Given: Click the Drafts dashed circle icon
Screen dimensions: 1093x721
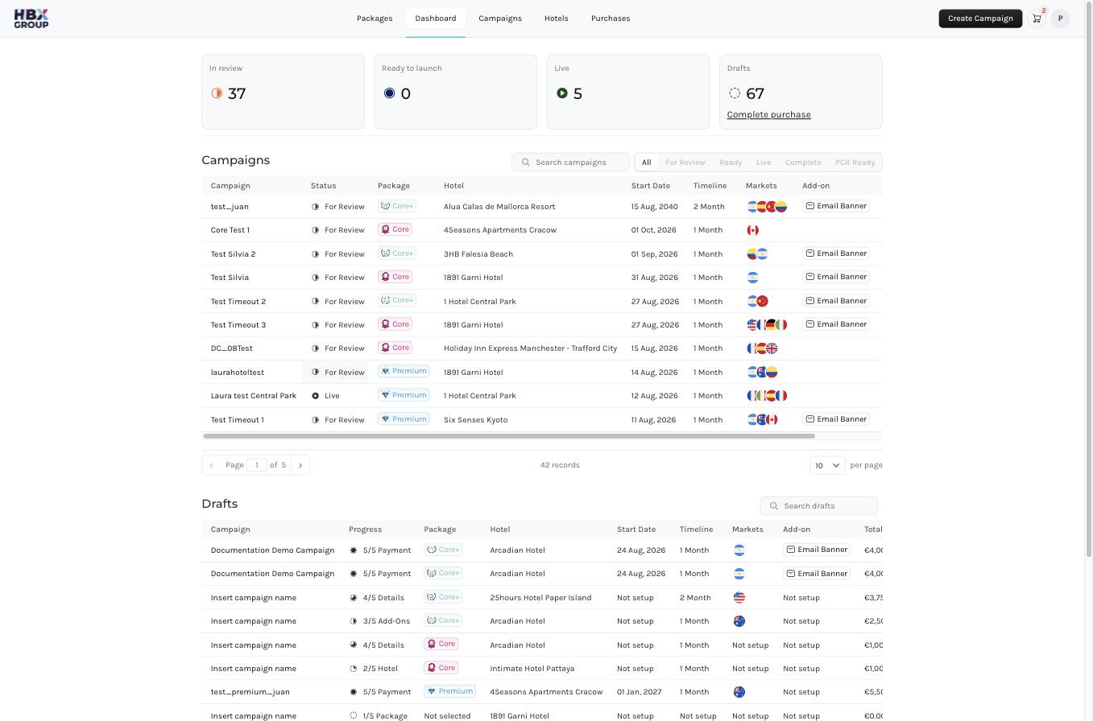Looking at the screenshot, I should [735, 93].
